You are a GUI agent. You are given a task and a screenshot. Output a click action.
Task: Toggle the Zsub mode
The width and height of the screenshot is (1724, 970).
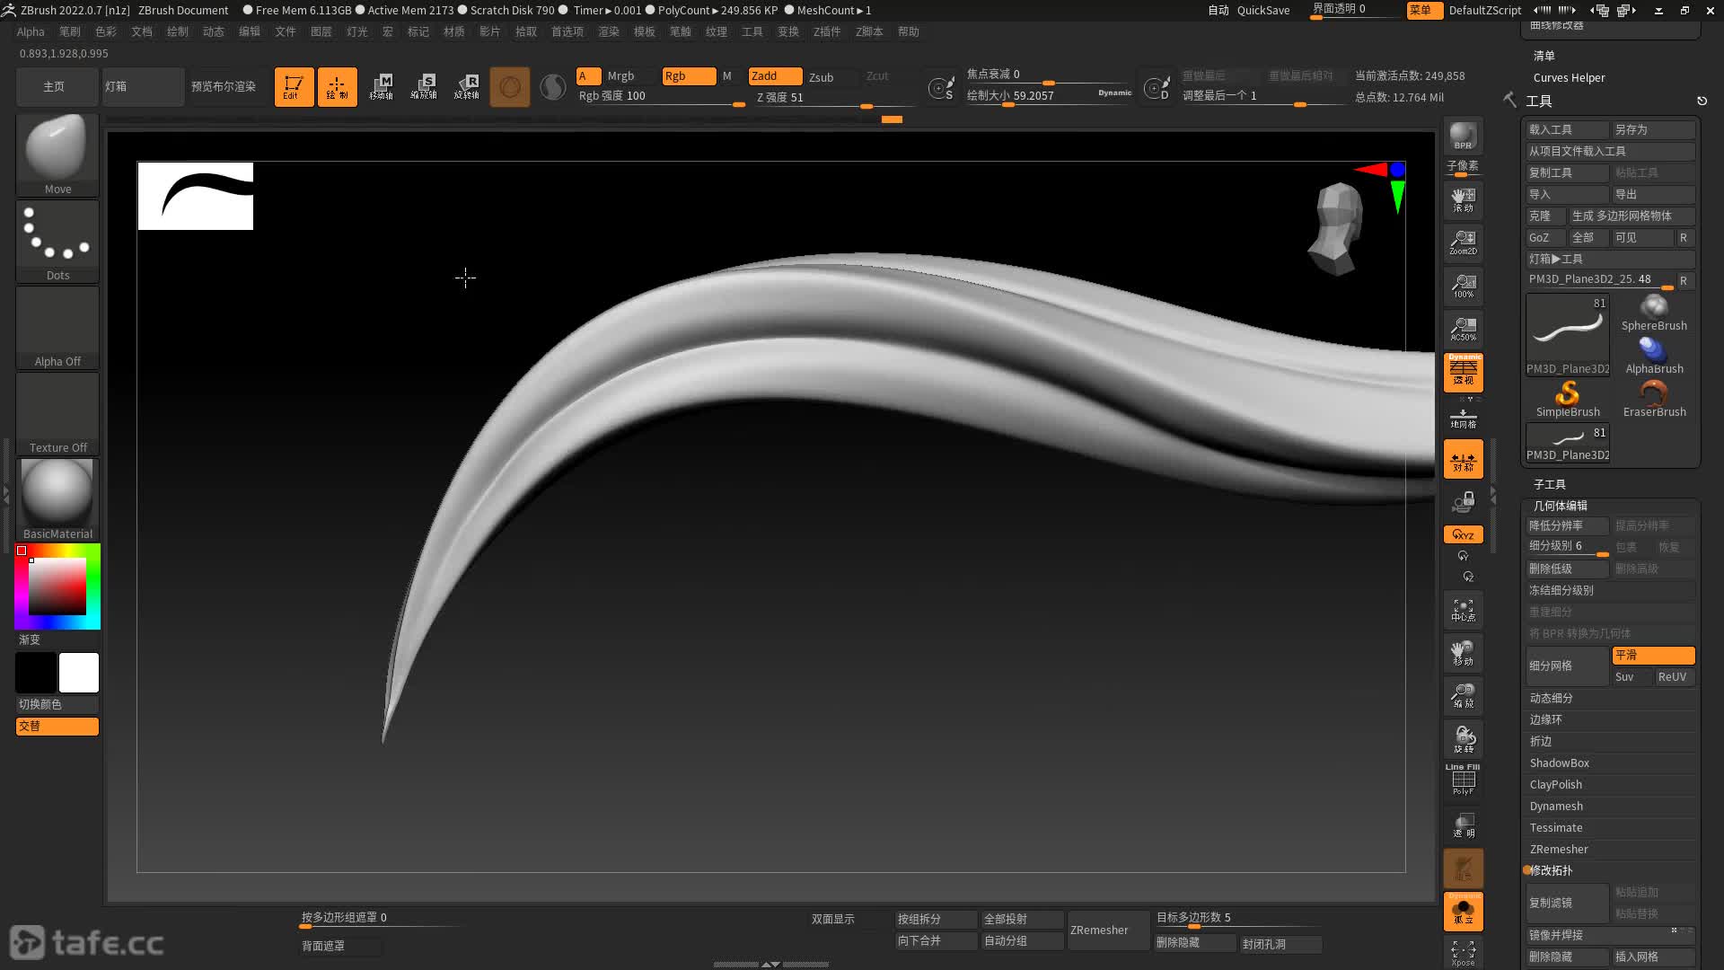[821, 77]
